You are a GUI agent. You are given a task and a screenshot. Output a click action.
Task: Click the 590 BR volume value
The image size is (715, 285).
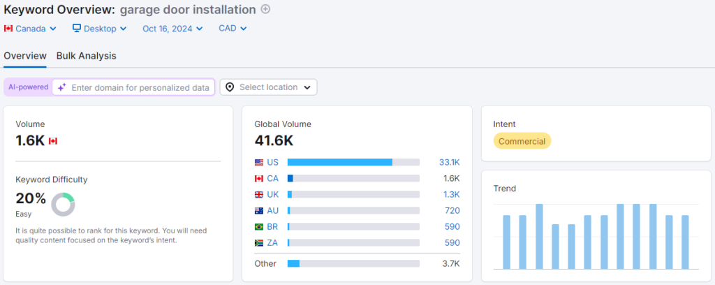click(452, 226)
